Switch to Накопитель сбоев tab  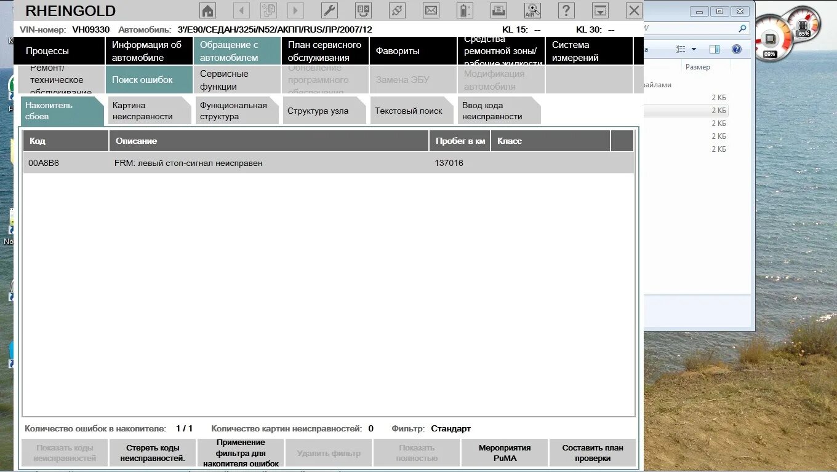click(62, 111)
